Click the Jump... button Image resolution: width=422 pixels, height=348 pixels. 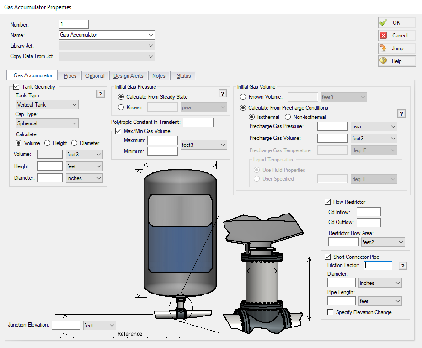pos(396,48)
